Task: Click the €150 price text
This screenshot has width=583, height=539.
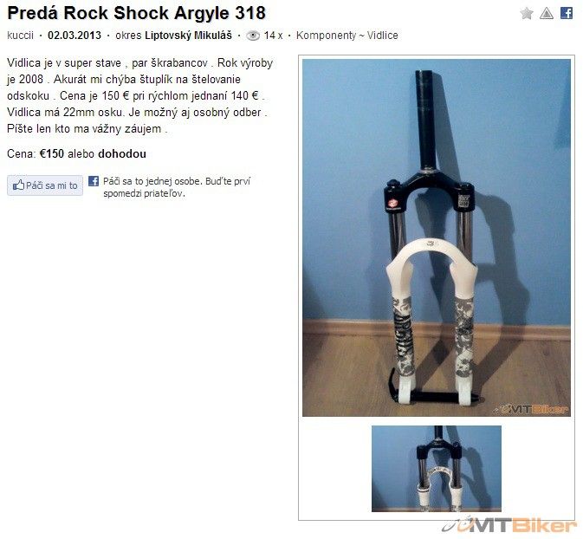Action: pos(52,153)
